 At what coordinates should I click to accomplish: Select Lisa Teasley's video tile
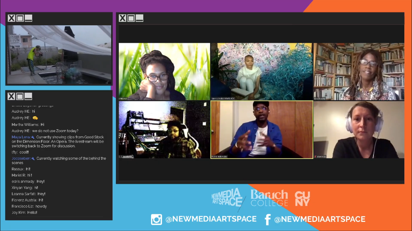pos(359,72)
